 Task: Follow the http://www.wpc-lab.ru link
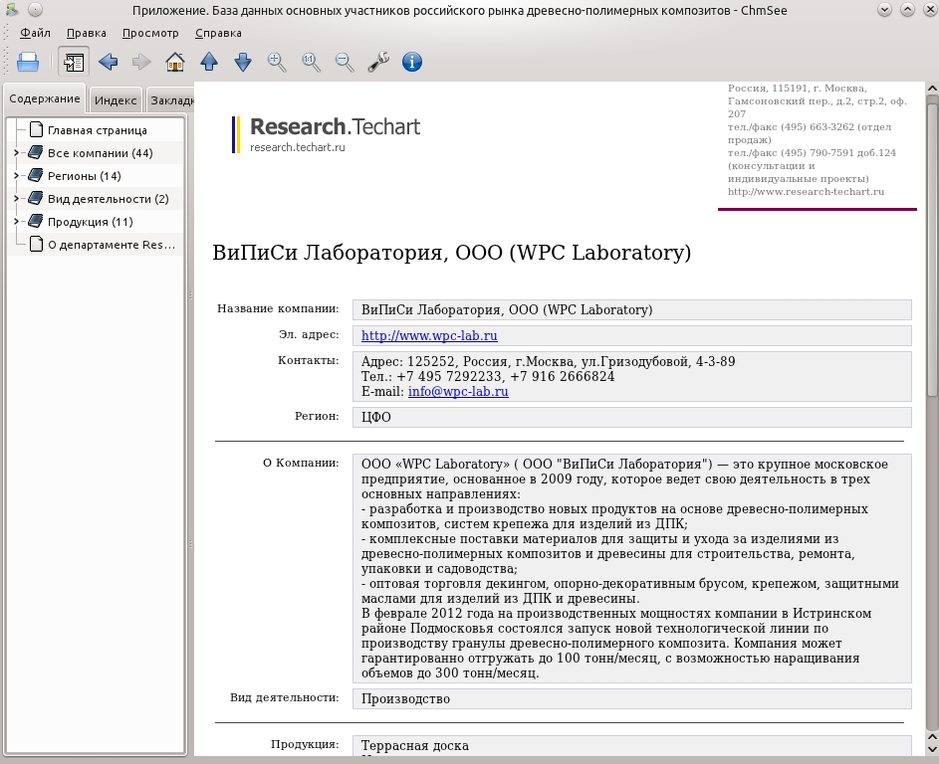429,335
